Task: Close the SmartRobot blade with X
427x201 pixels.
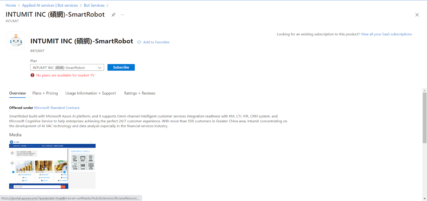Action: (417, 15)
